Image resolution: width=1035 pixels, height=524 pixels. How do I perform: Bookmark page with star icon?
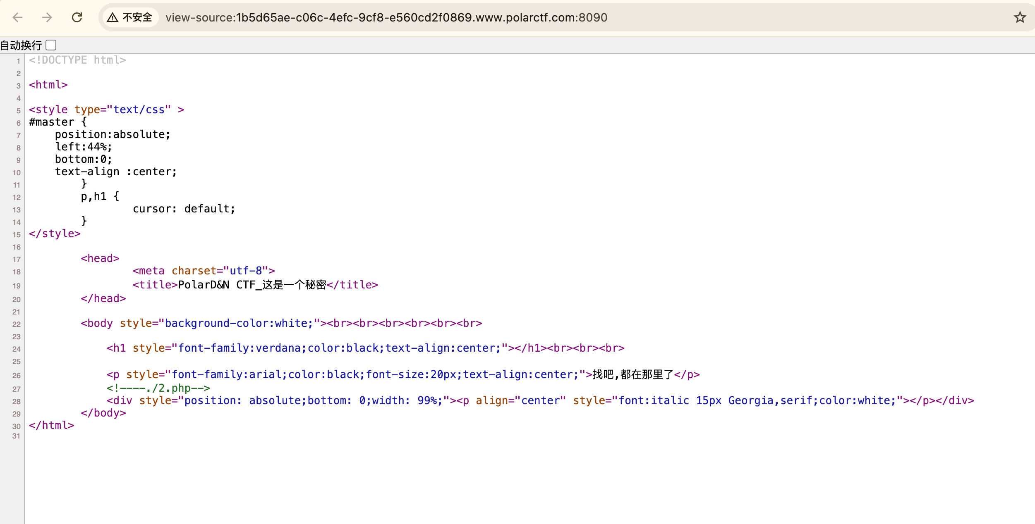(1020, 17)
